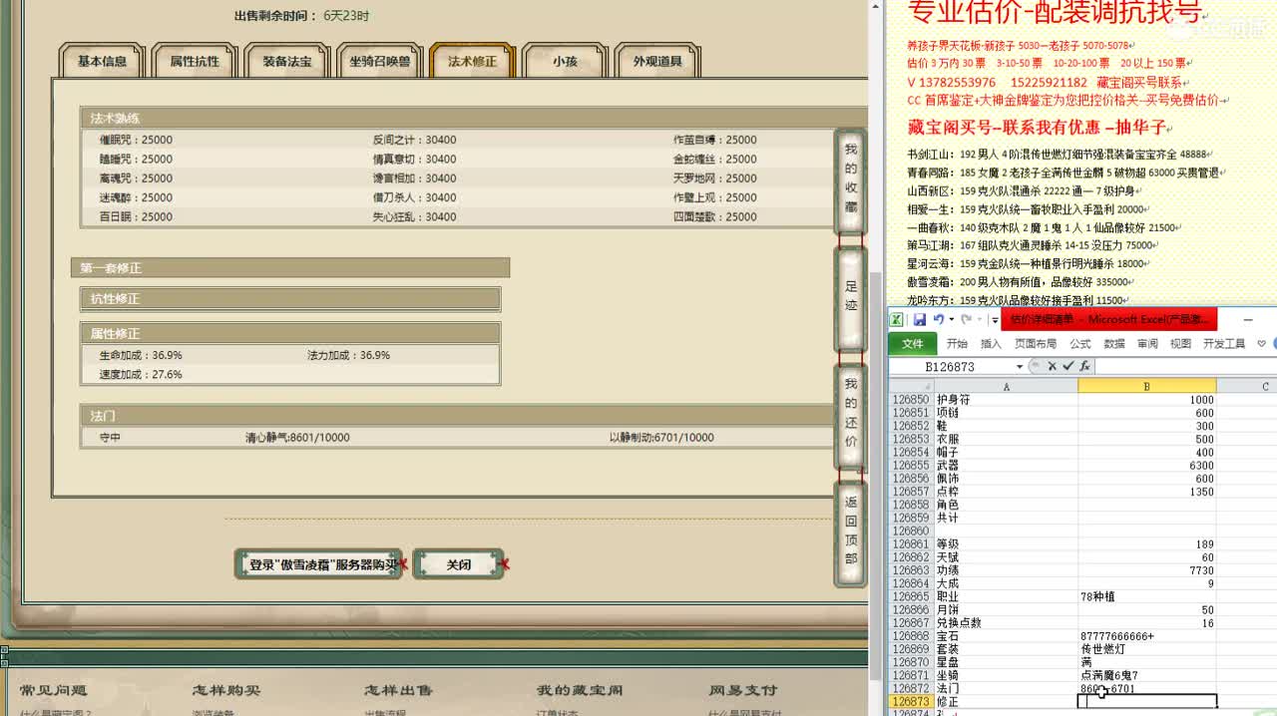Viewport: 1277px width, 716px height.
Task: Click the Excel application icon in title bar
Action: (x=896, y=319)
